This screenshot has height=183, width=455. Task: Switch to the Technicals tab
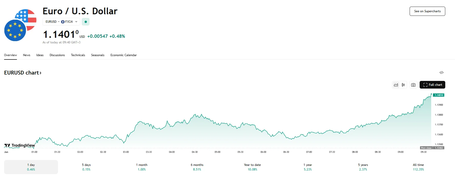pyautogui.click(x=78, y=55)
